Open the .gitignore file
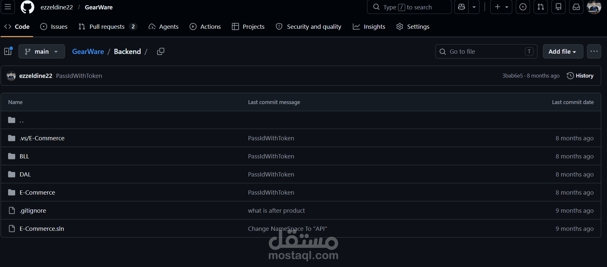The height and width of the screenshot is (267, 607). pyautogui.click(x=33, y=210)
